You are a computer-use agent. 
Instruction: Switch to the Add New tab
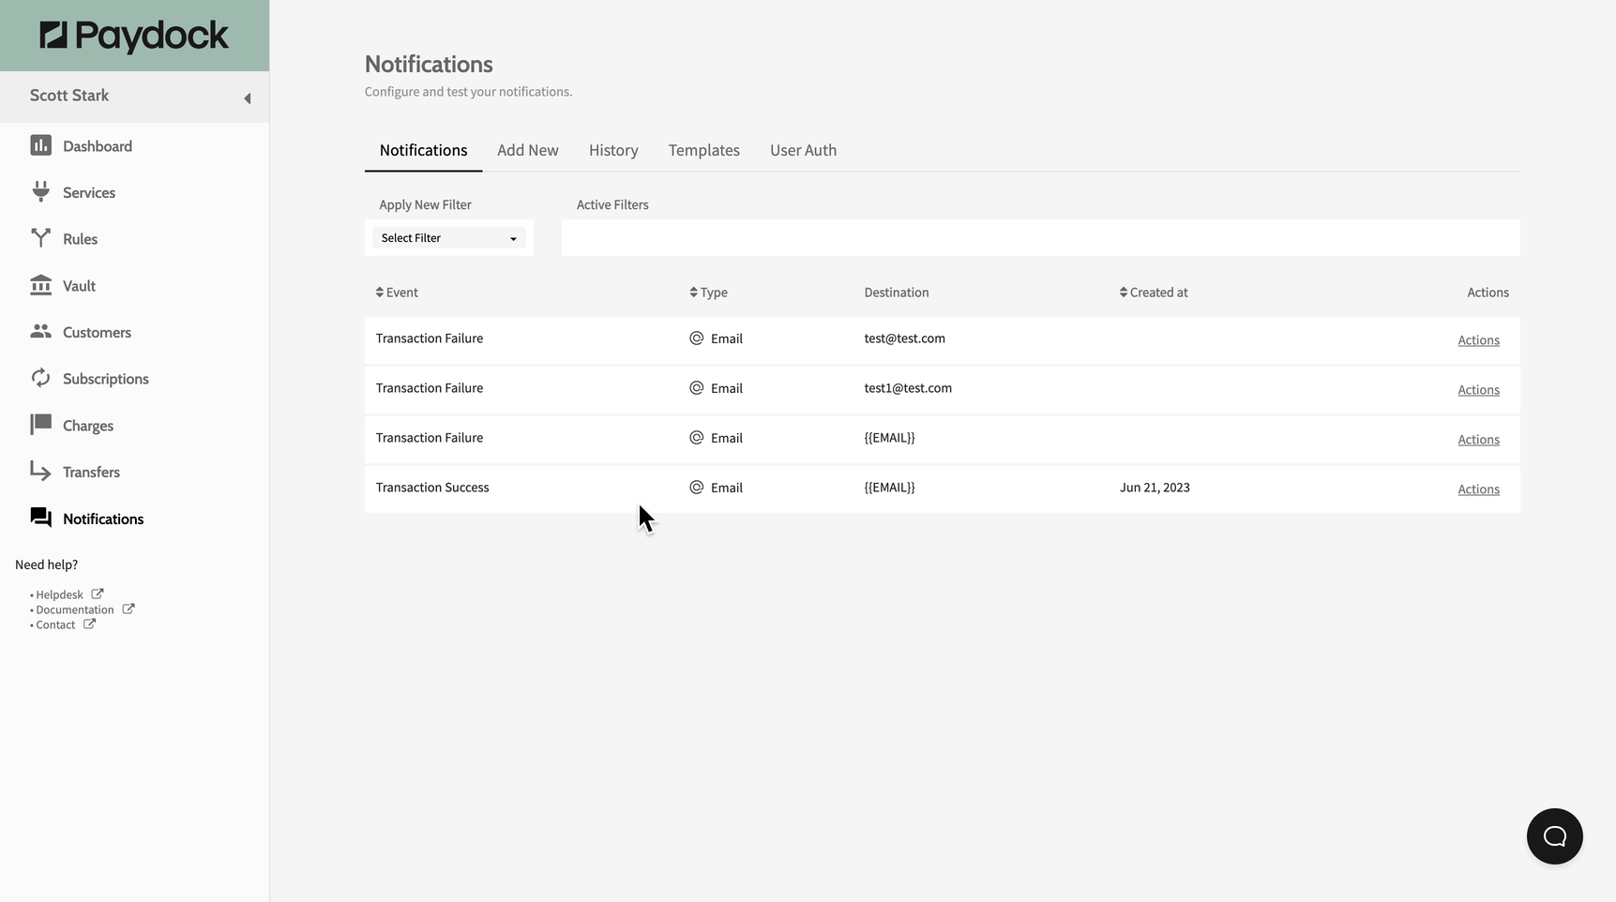527,150
